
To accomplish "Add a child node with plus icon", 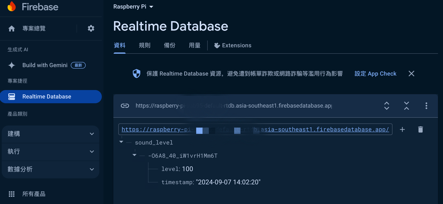I will [402, 129].
